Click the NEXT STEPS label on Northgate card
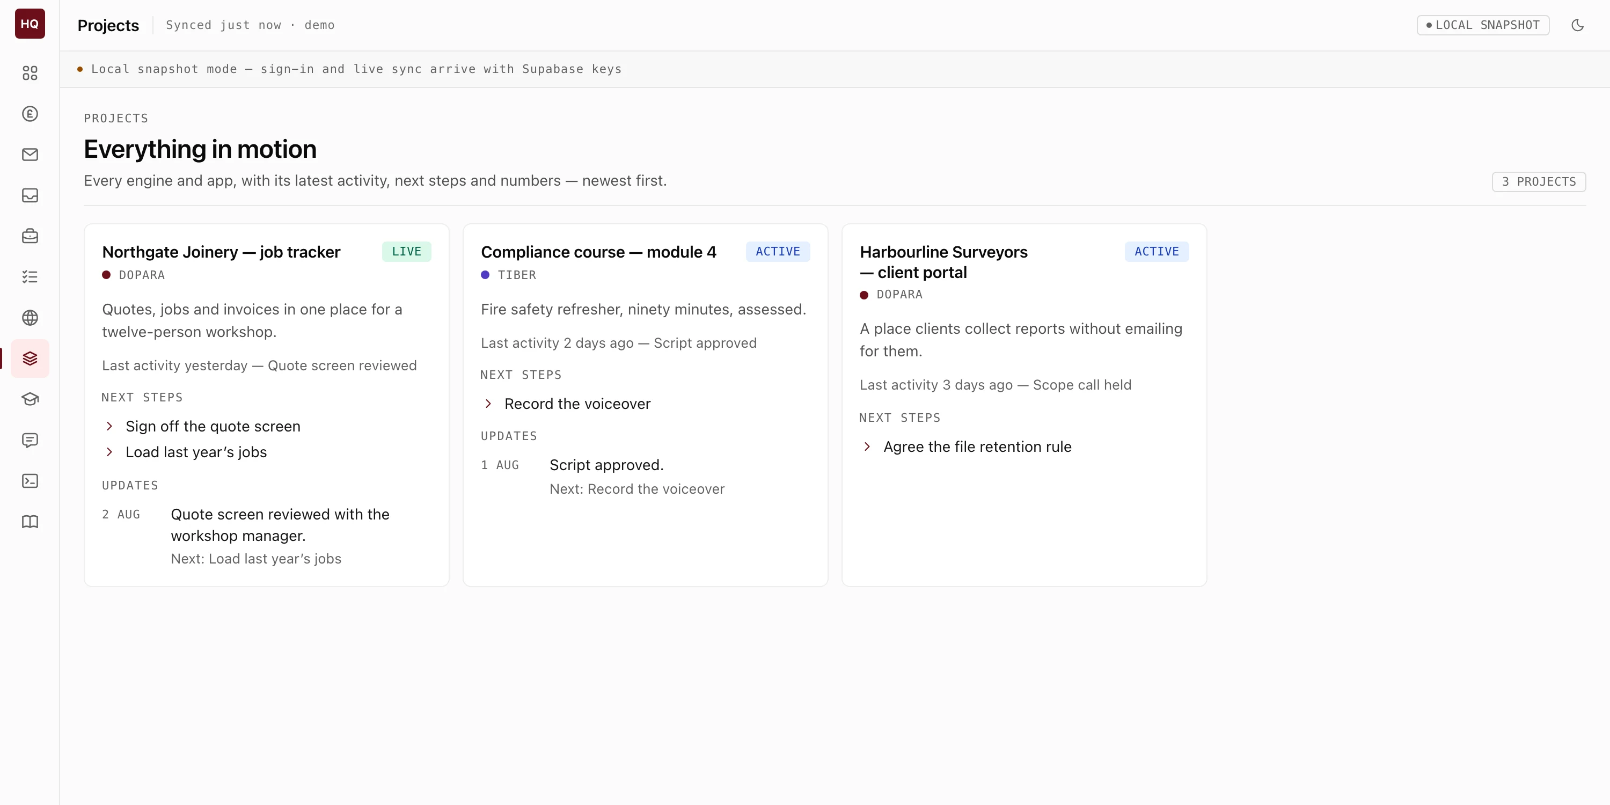This screenshot has height=805, width=1610. 142,398
